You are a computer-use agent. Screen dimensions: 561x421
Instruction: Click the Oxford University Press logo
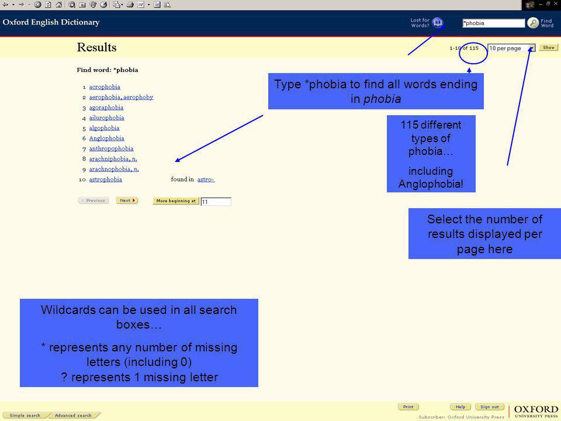point(536,411)
